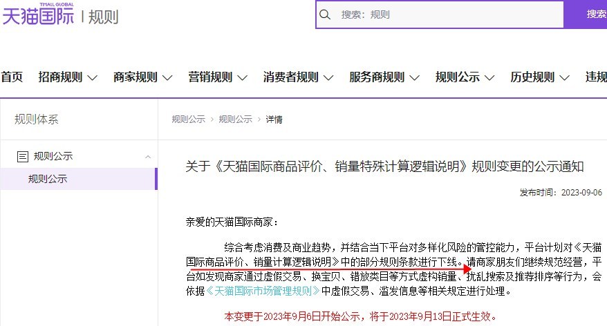Open the 首页 navigation item
This screenshot has height=326, width=607.
12,77
